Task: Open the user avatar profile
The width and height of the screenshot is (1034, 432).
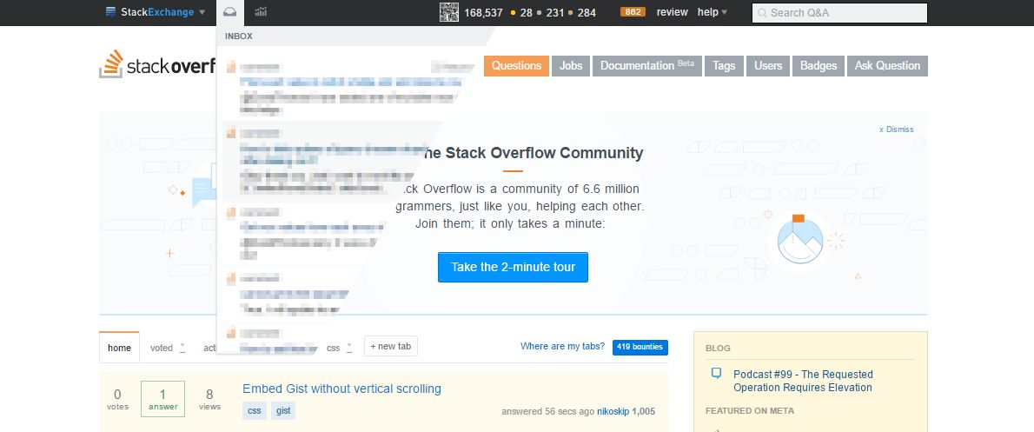Action: pos(449,12)
